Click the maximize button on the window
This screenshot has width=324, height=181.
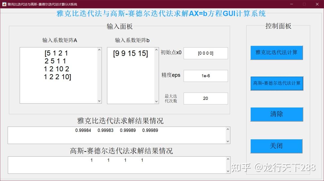pyautogui.click(x=304, y=4)
